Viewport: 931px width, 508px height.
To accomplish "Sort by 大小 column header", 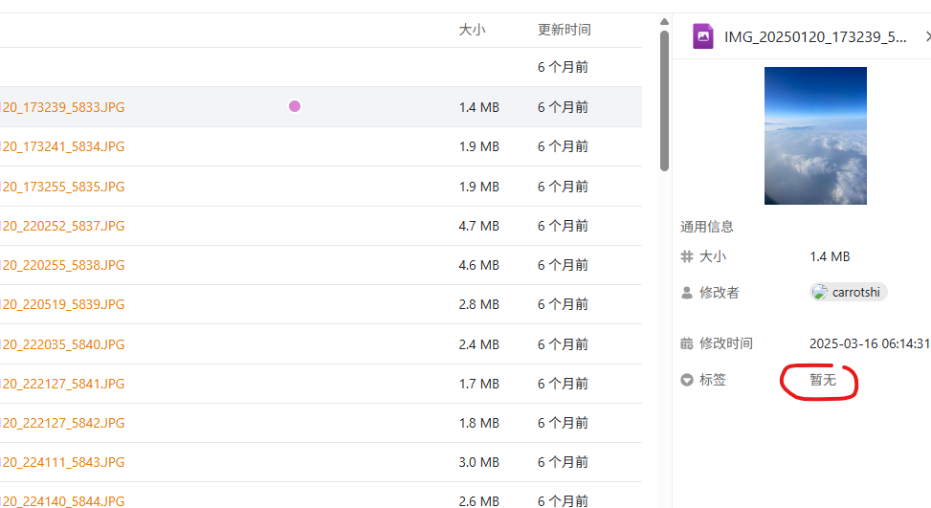I will point(472,30).
